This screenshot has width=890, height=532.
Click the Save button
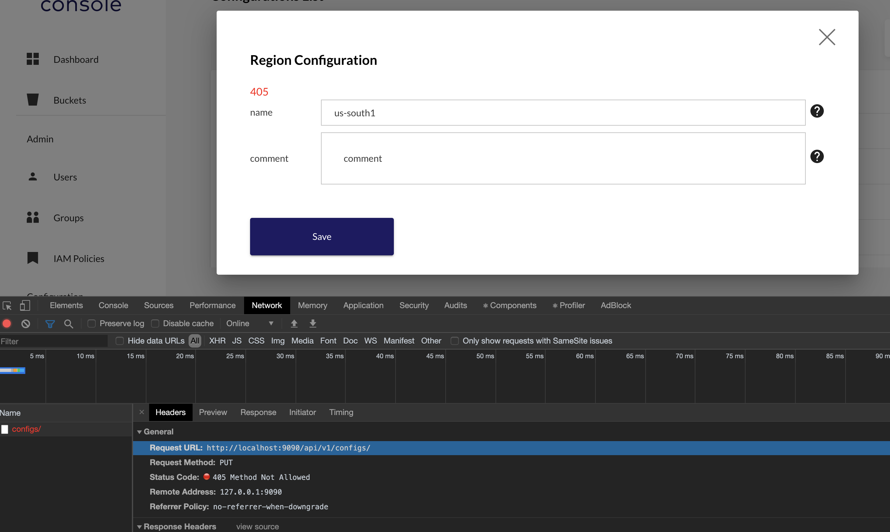[x=322, y=237]
